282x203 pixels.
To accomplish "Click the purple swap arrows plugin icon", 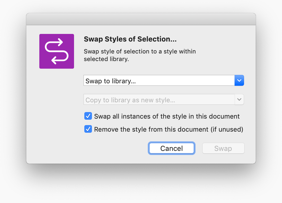I will tap(57, 51).
